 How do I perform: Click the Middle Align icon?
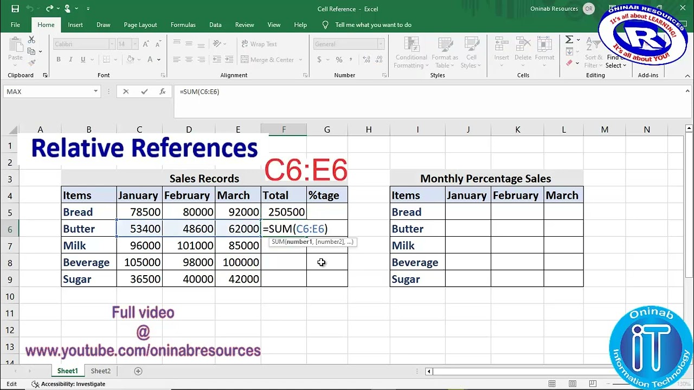pos(189,43)
